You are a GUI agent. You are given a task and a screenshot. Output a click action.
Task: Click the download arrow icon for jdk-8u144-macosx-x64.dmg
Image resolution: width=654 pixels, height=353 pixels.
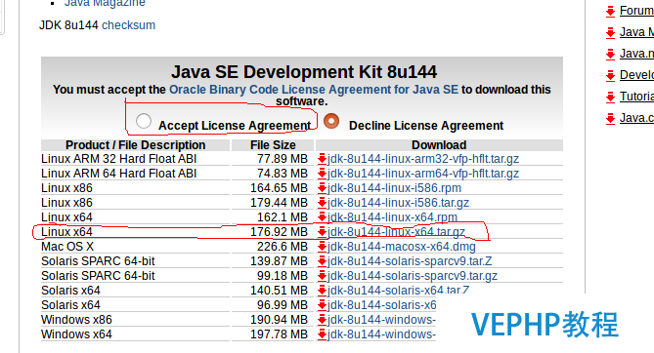tap(322, 247)
